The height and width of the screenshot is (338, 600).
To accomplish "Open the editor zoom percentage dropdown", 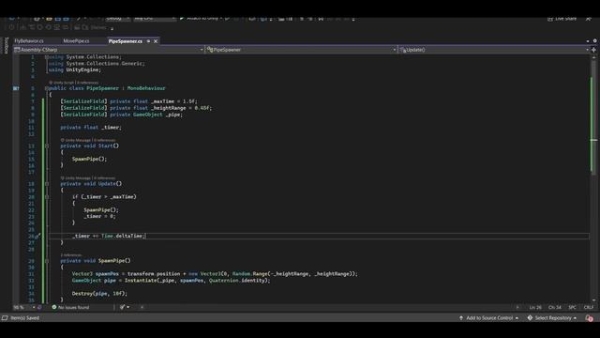I will point(24,307).
